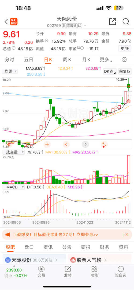Screen dimensions: 134x290
Task: Open 天际股份 30.6万关注 chevron
Action: pyautogui.click(x=56, y=260)
